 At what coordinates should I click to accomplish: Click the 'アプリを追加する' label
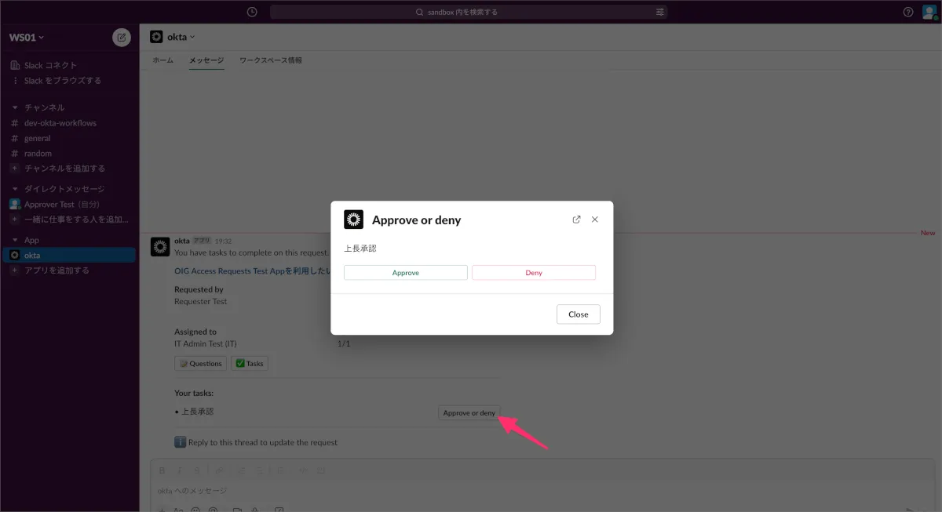pos(57,271)
